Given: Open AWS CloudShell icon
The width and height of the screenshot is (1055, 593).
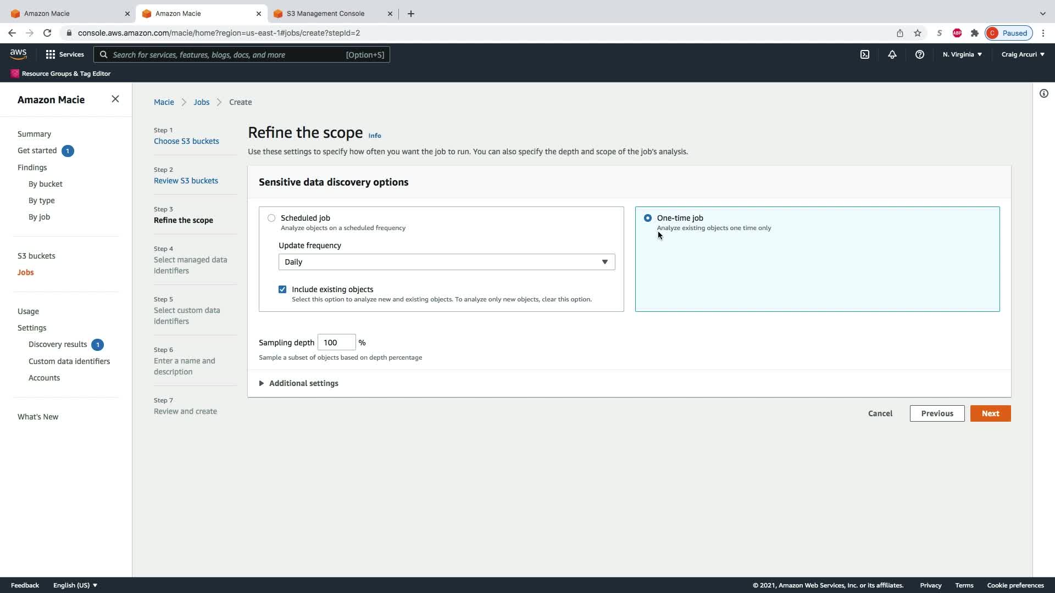Looking at the screenshot, I should (865, 54).
